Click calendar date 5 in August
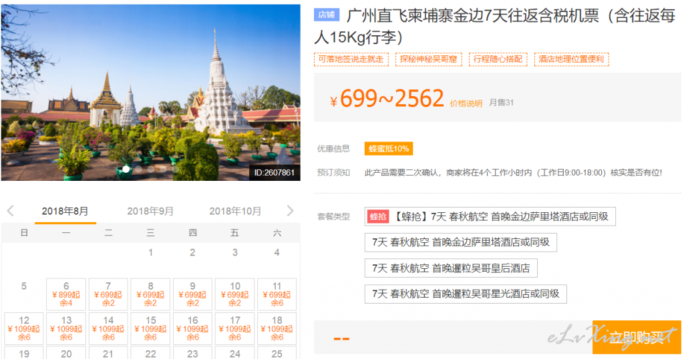The image size is (684, 359). [24, 286]
